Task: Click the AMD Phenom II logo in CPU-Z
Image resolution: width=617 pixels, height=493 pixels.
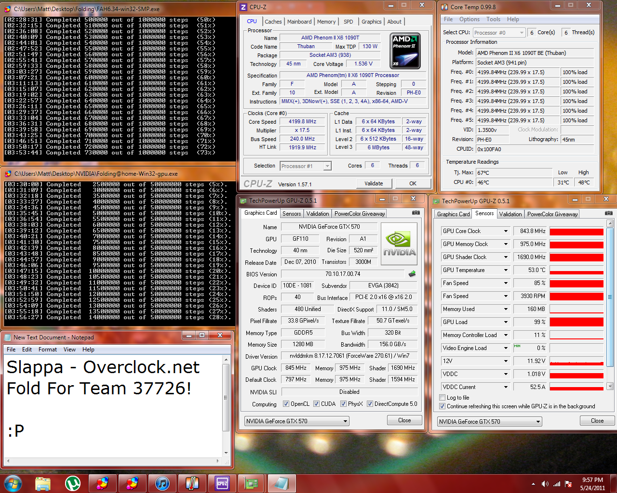Action: [x=405, y=51]
